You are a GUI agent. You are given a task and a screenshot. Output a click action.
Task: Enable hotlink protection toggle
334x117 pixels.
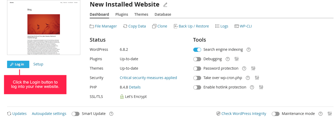197,87
